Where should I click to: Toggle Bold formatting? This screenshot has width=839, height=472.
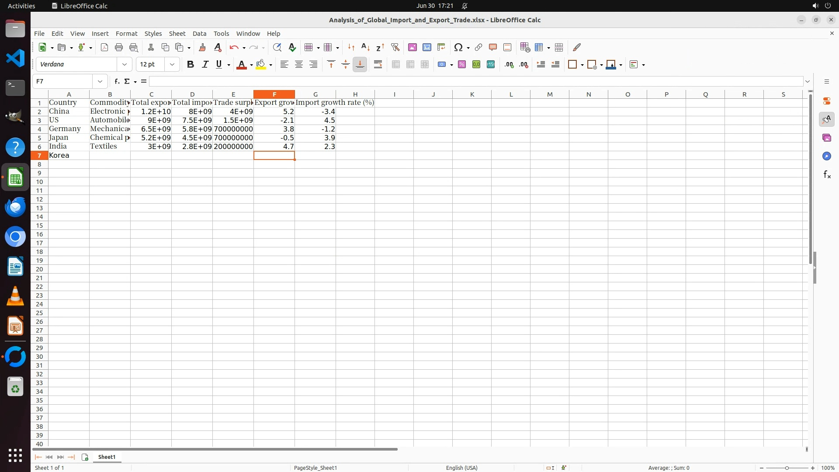point(191,65)
